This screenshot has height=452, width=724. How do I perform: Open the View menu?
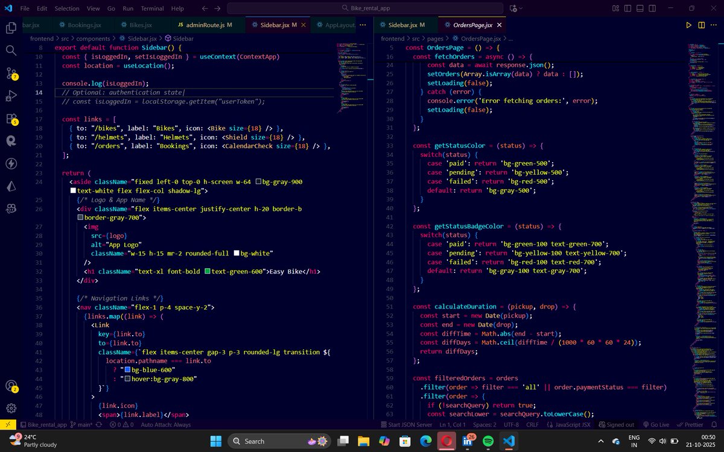[x=93, y=8]
